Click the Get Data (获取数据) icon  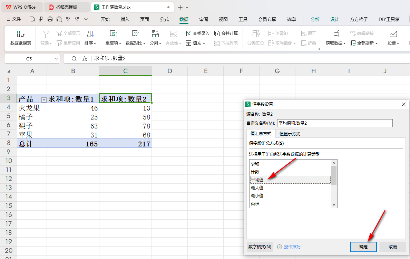coord(335,34)
